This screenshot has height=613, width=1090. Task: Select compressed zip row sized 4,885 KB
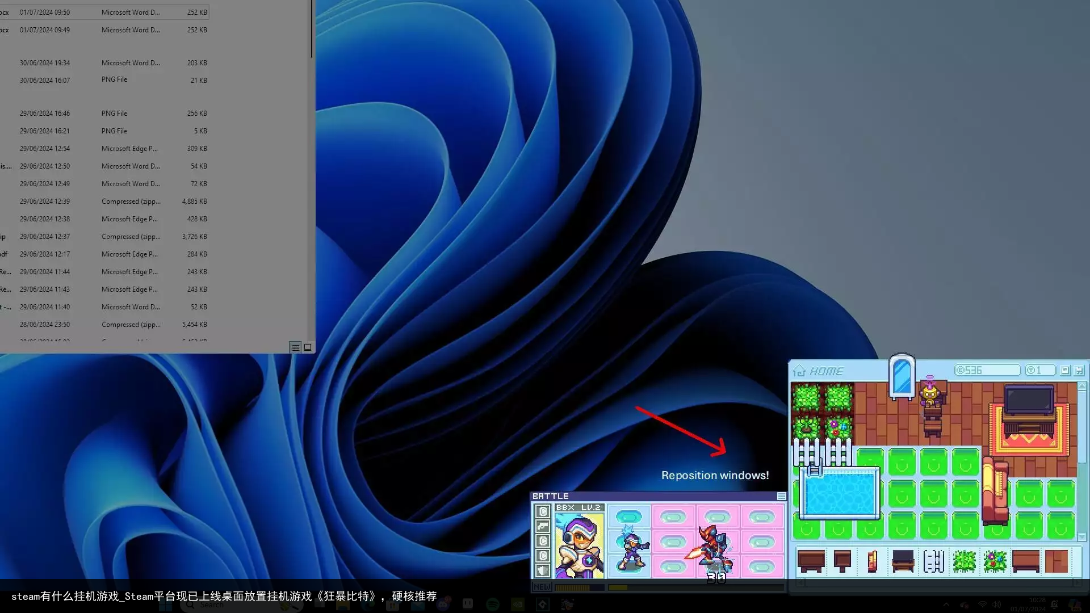point(104,201)
